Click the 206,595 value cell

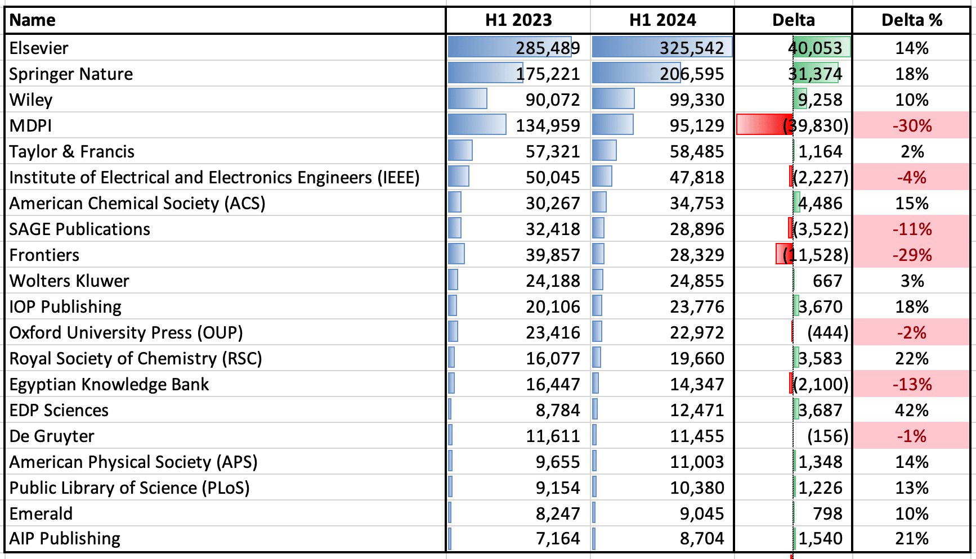pyautogui.click(x=662, y=74)
